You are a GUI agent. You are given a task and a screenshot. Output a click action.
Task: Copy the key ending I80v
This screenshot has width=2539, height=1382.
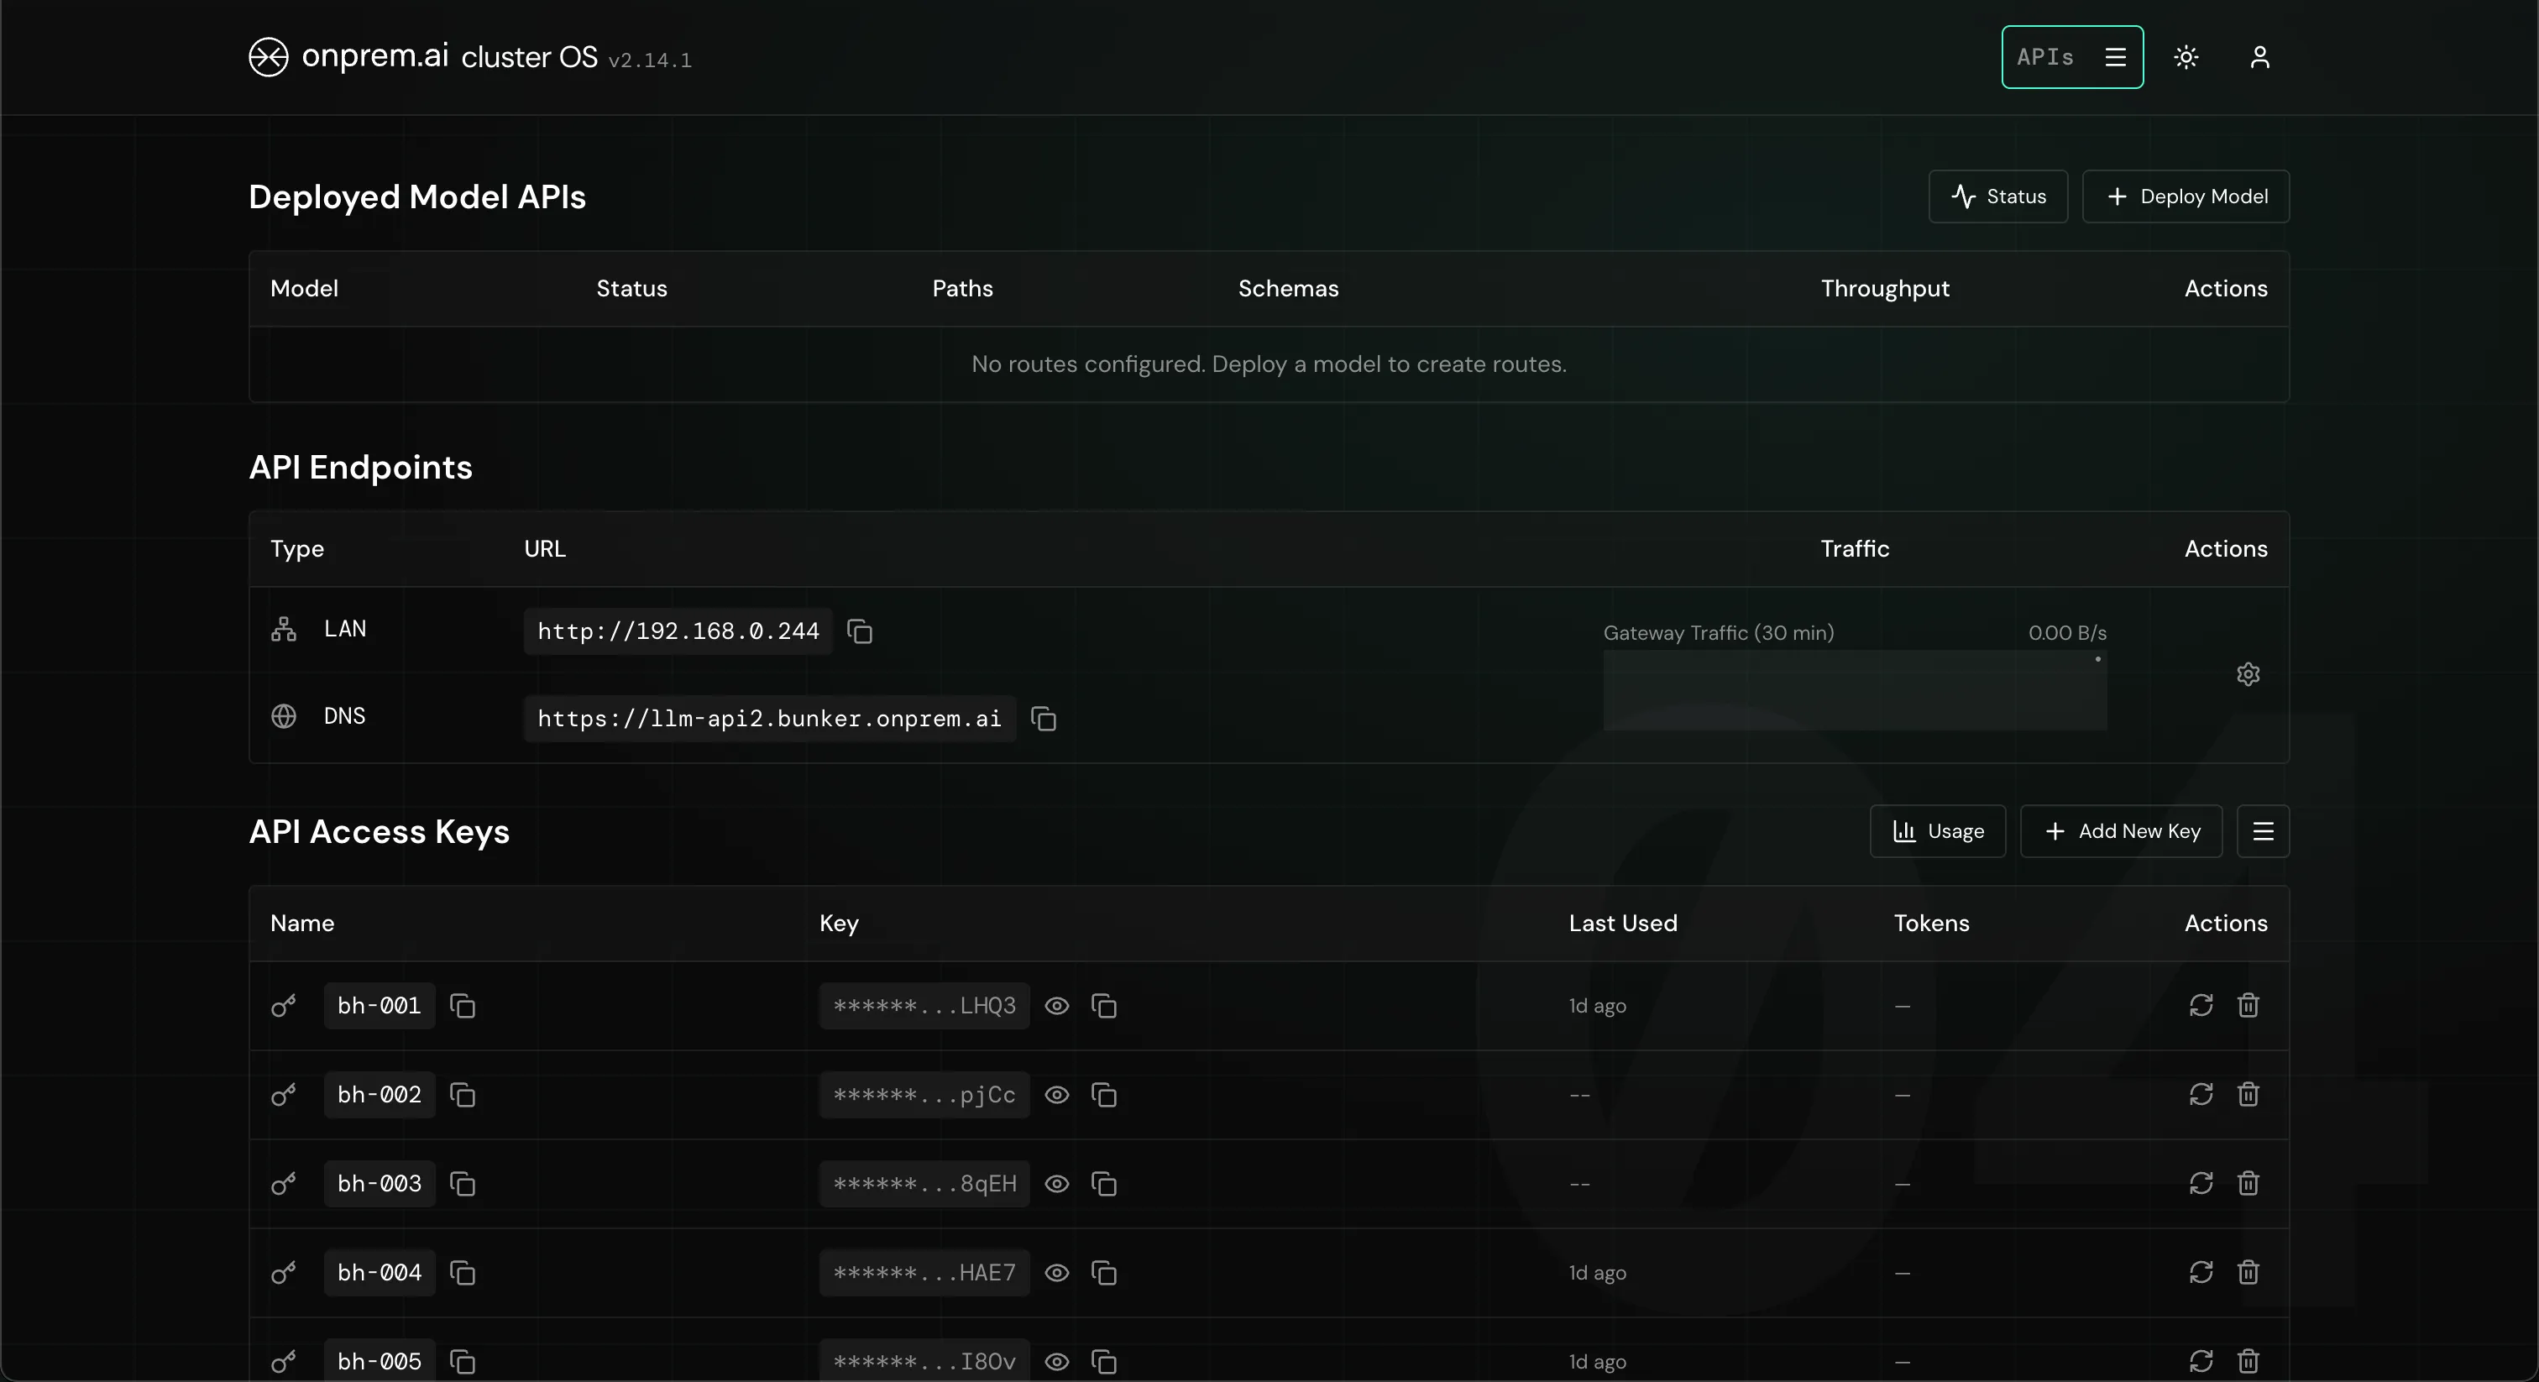tap(1104, 1361)
